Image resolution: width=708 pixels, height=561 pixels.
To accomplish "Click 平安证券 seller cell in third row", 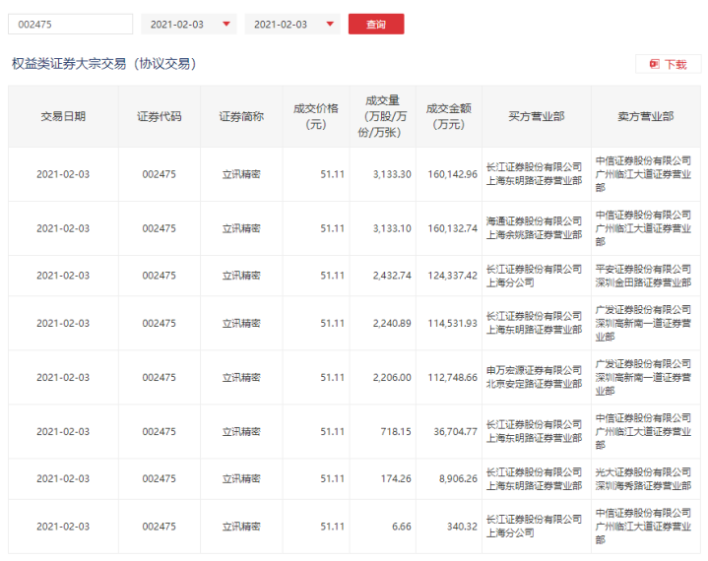I will (x=643, y=276).
